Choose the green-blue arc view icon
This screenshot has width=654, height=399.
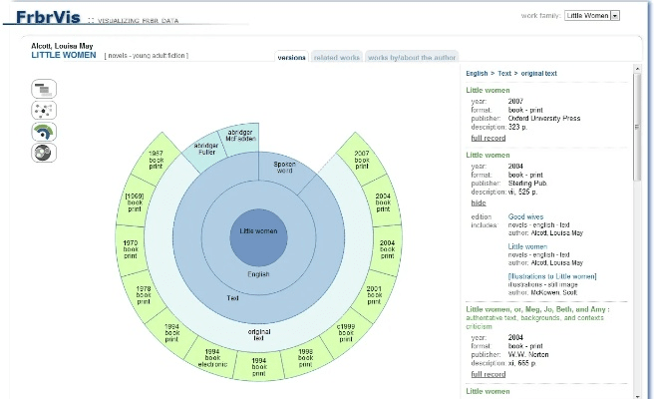point(44,131)
